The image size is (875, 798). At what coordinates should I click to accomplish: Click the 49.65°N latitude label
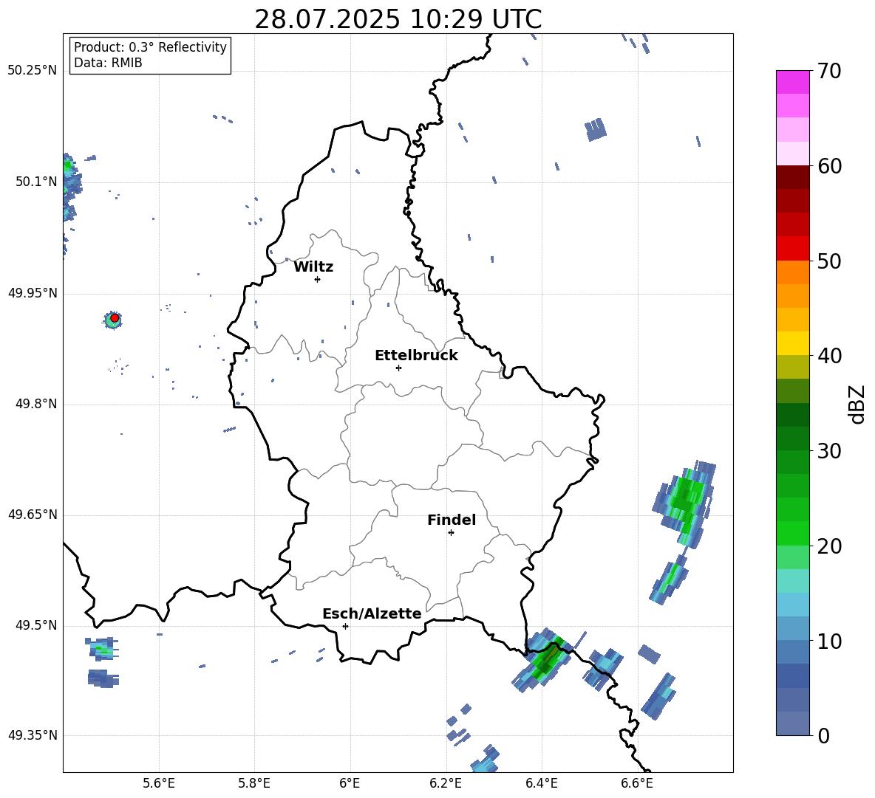pyautogui.click(x=33, y=515)
